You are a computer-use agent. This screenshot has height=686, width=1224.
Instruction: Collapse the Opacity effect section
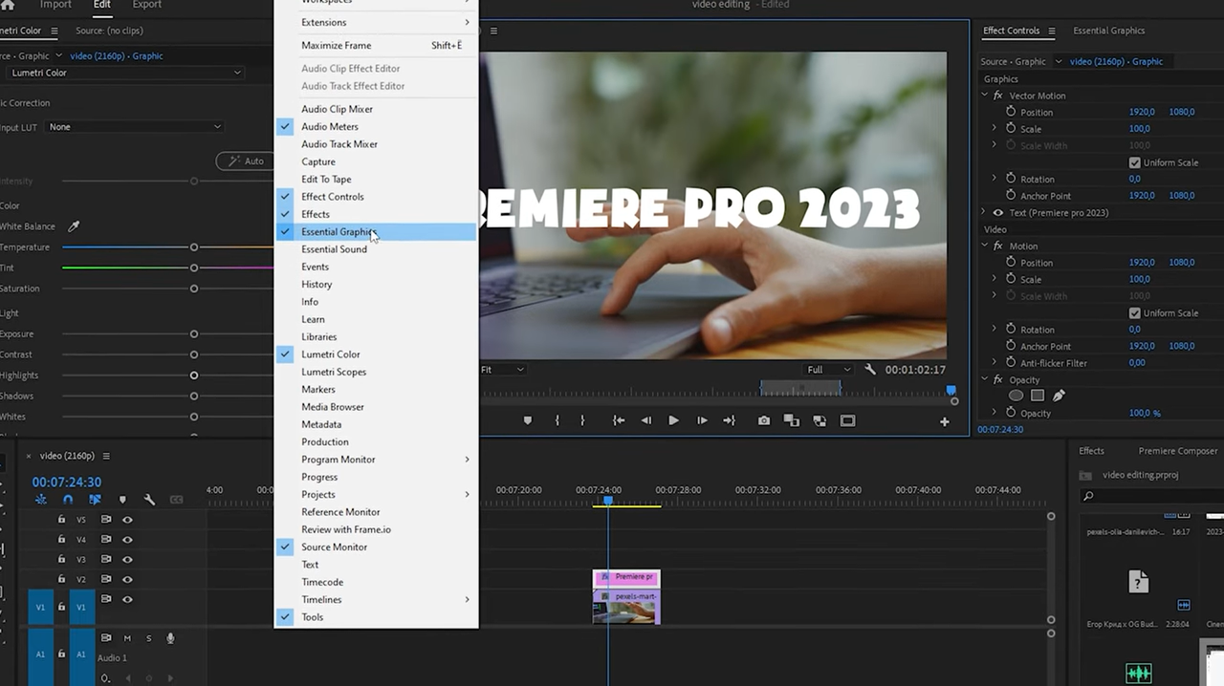(x=985, y=380)
